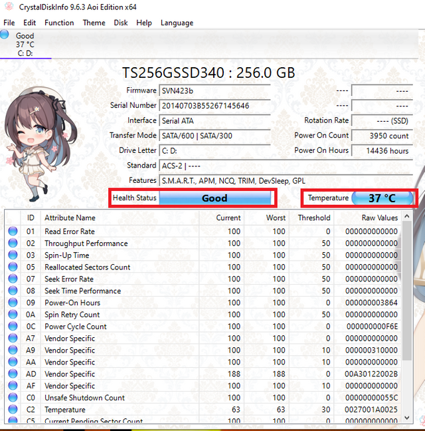Open the File menu

9,23
